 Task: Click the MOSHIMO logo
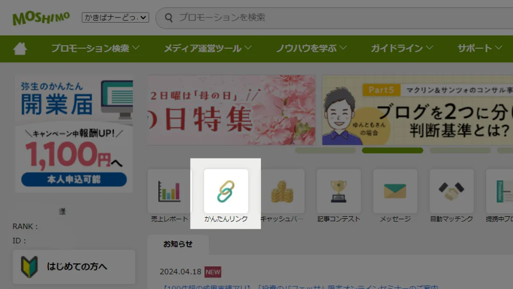(x=41, y=18)
